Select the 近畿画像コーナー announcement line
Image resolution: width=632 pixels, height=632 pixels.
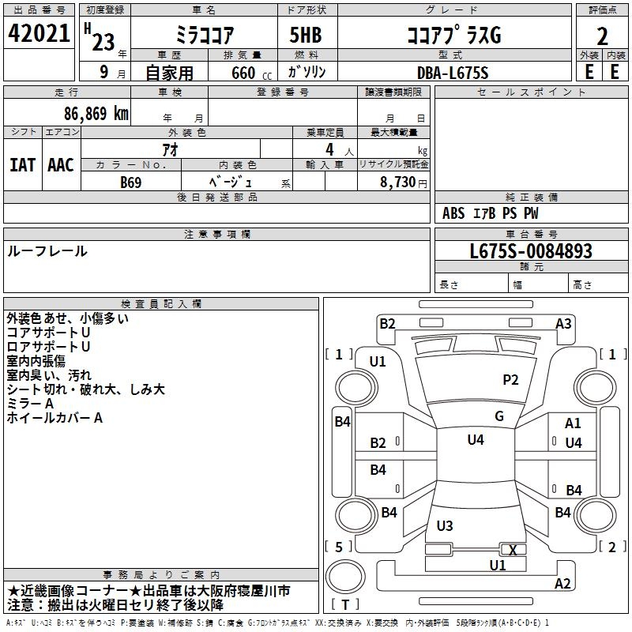click(149, 591)
